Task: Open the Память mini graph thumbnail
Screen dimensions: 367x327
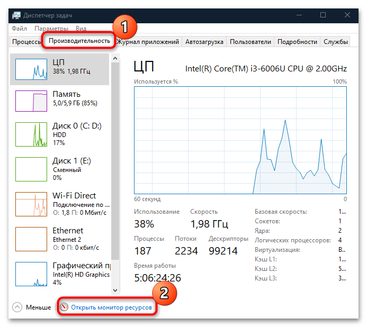Action: pyautogui.click(x=31, y=101)
